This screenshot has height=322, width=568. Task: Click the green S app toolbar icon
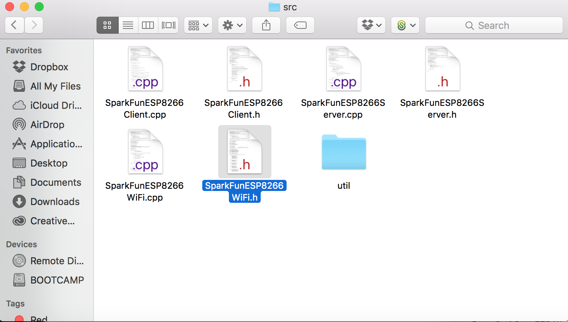pyautogui.click(x=402, y=25)
